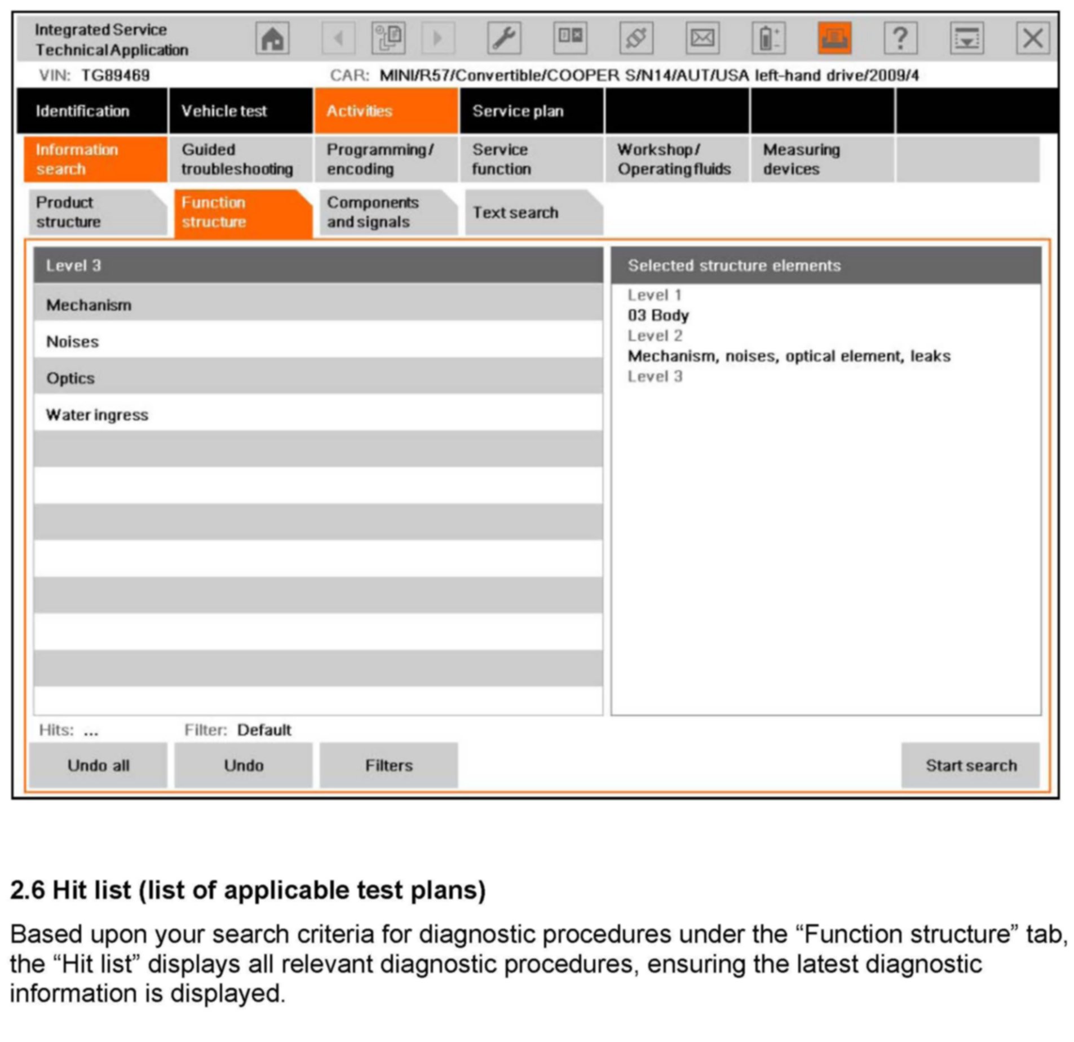Open the Service plan tab
The width and height of the screenshot is (1074, 1042).
pyautogui.click(x=531, y=111)
